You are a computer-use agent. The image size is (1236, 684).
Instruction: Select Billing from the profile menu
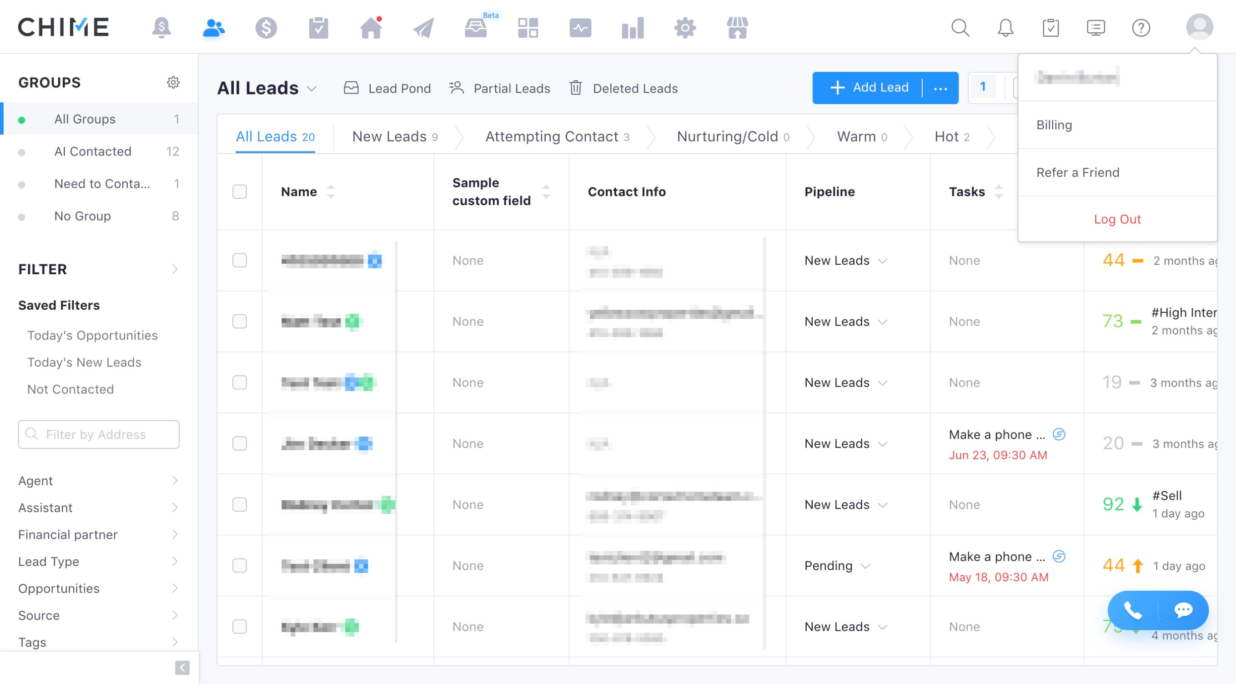coord(1054,125)
